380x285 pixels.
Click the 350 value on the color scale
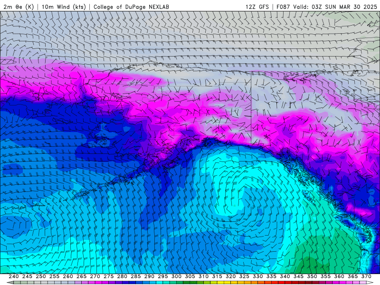312,276
